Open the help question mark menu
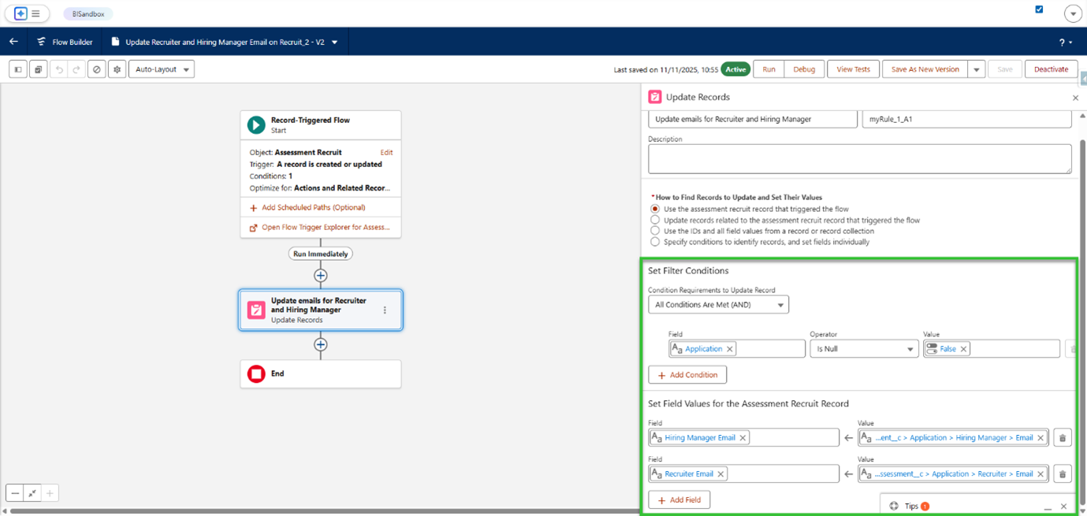Viewport: 1087px width, 516px height. 1065,43
